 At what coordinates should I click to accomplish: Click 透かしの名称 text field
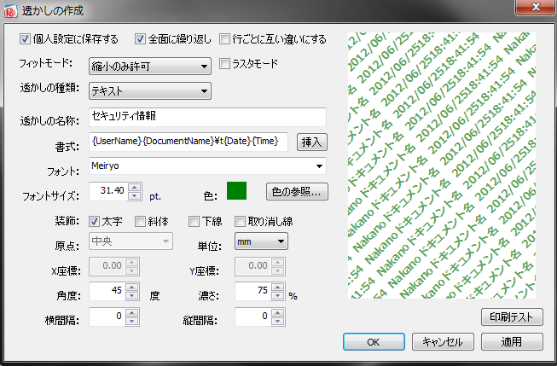[207, 117]
